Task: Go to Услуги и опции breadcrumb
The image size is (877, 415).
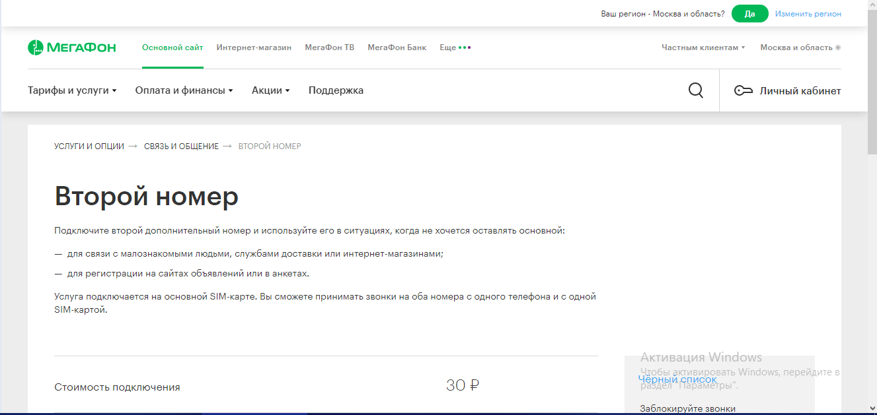Action: tap(89, 146)
